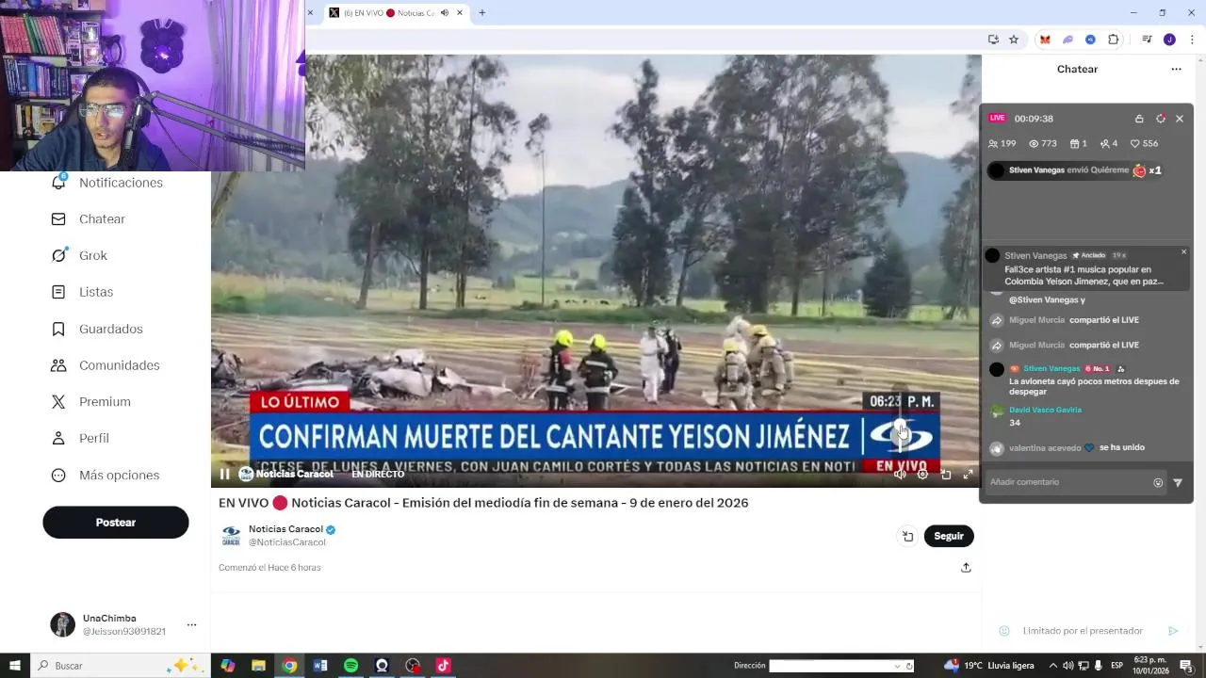
Task: Open the weather widget 19°C Lluvia ligera
Action: click(x=989, y=666)
